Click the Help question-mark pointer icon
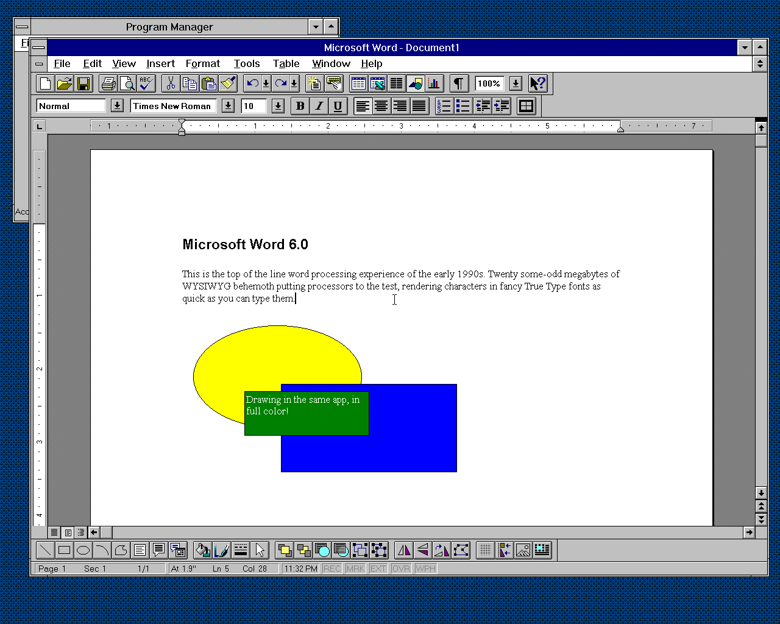Image resolution: width=780 pixels, height=624 pixels. click(x=537, y=83)
